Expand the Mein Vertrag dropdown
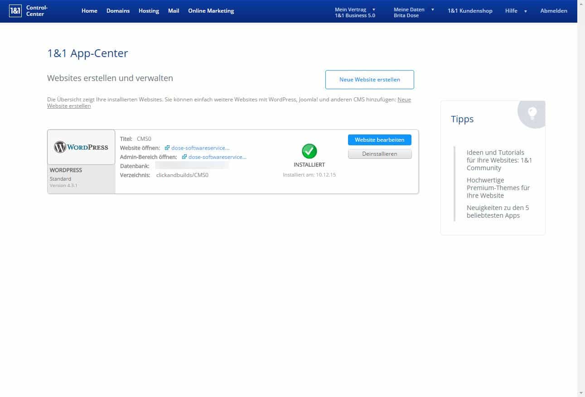Image resolution: width=585 pixels, height=397 pixels. coord(373,10)
